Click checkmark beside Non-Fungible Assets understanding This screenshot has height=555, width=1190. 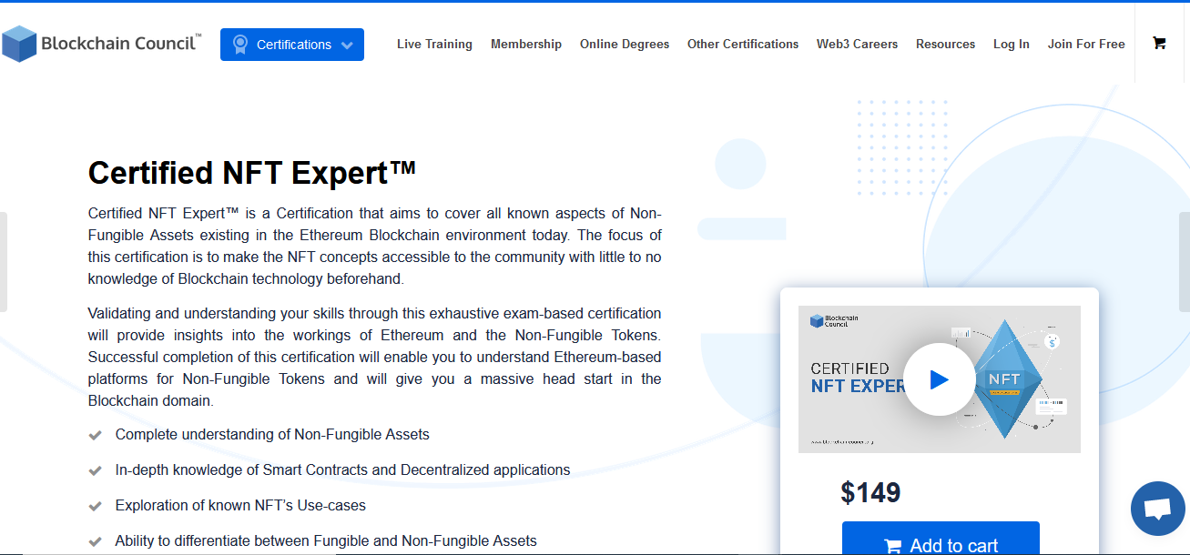(95, 435)
